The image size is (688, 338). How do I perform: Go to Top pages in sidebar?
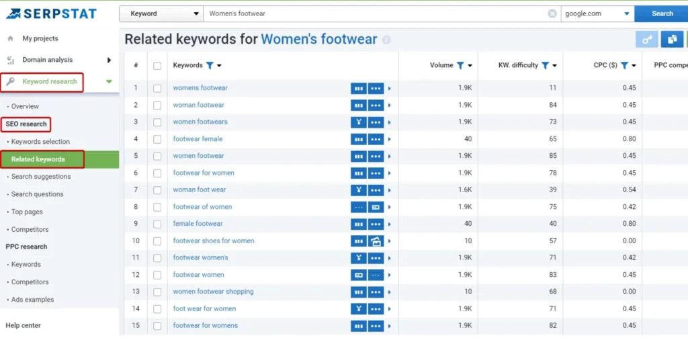pyautogui.click(x=27, y=212)
